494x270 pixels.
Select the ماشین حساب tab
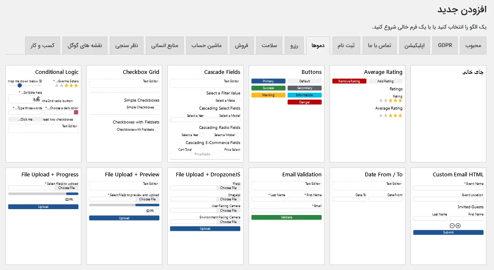coord(206,45)
